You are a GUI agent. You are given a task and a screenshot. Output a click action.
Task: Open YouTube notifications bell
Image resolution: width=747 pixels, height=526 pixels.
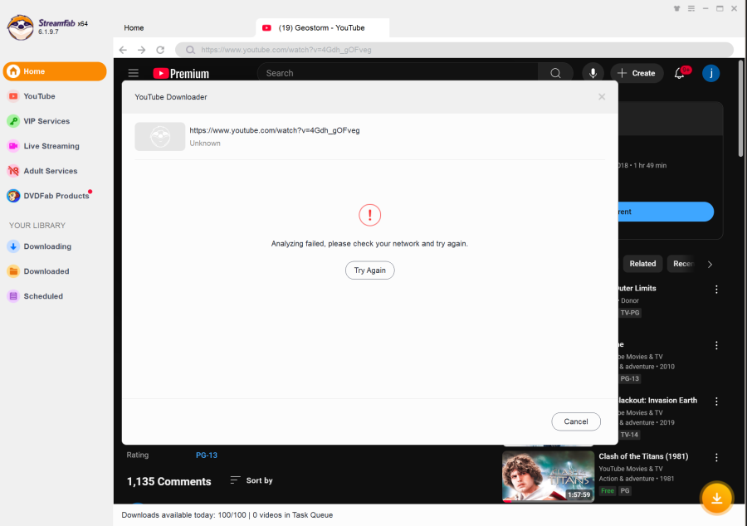pyautogui.click(x=680, y=73)
